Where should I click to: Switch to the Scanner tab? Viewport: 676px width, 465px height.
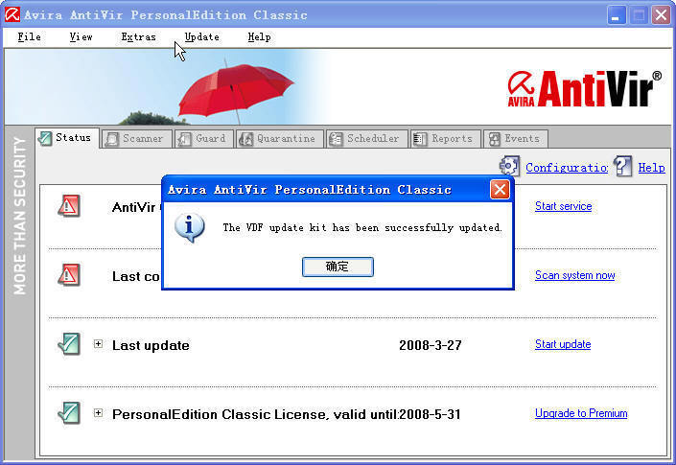click(135, 139)
